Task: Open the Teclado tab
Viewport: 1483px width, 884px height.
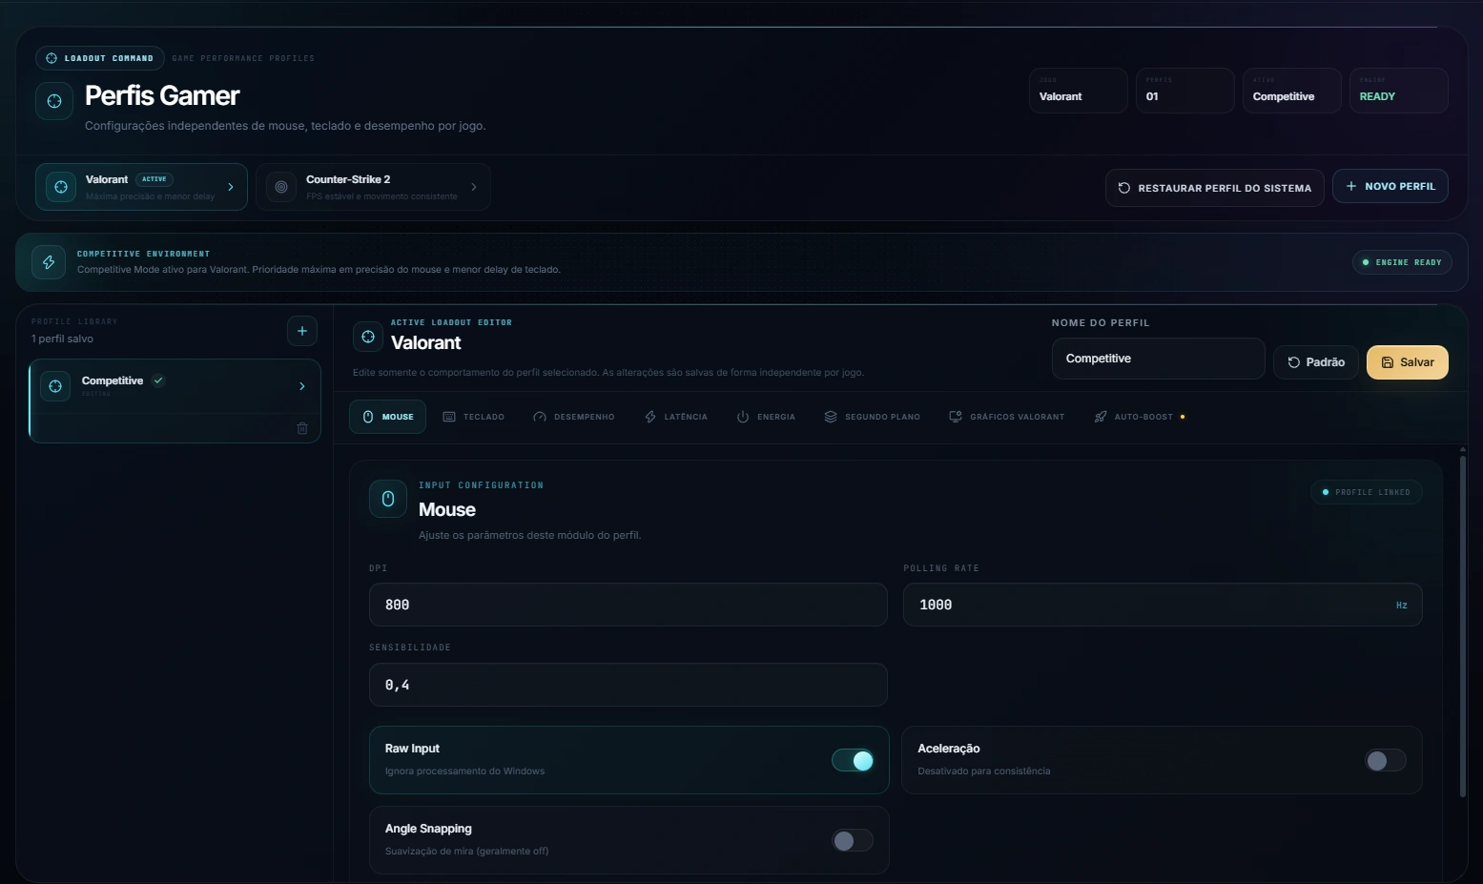Action: pos(474,417)
